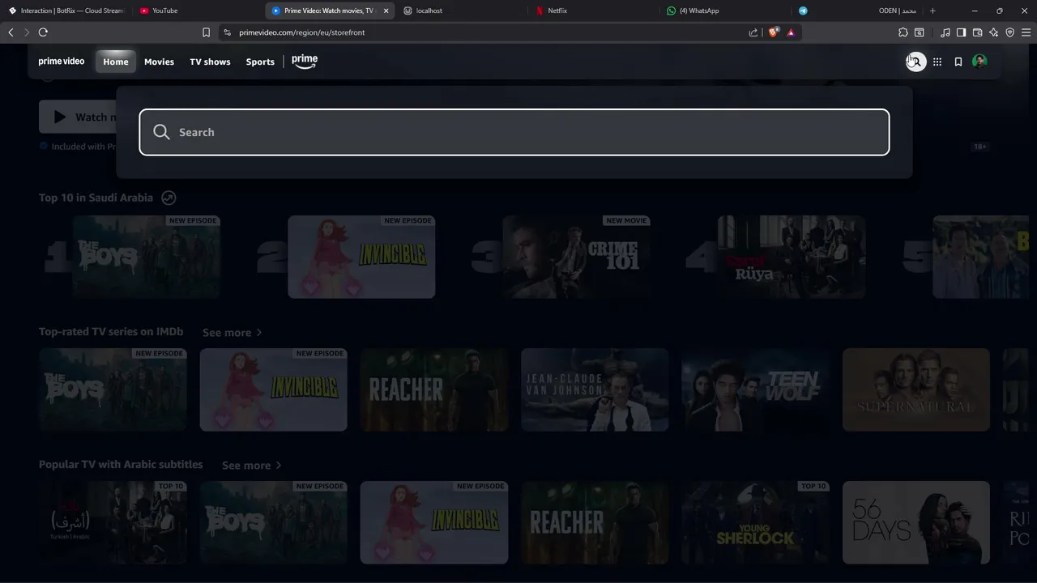
Task: Open The Boys ranked 1 in Top 10
Action: pos(147,257)
